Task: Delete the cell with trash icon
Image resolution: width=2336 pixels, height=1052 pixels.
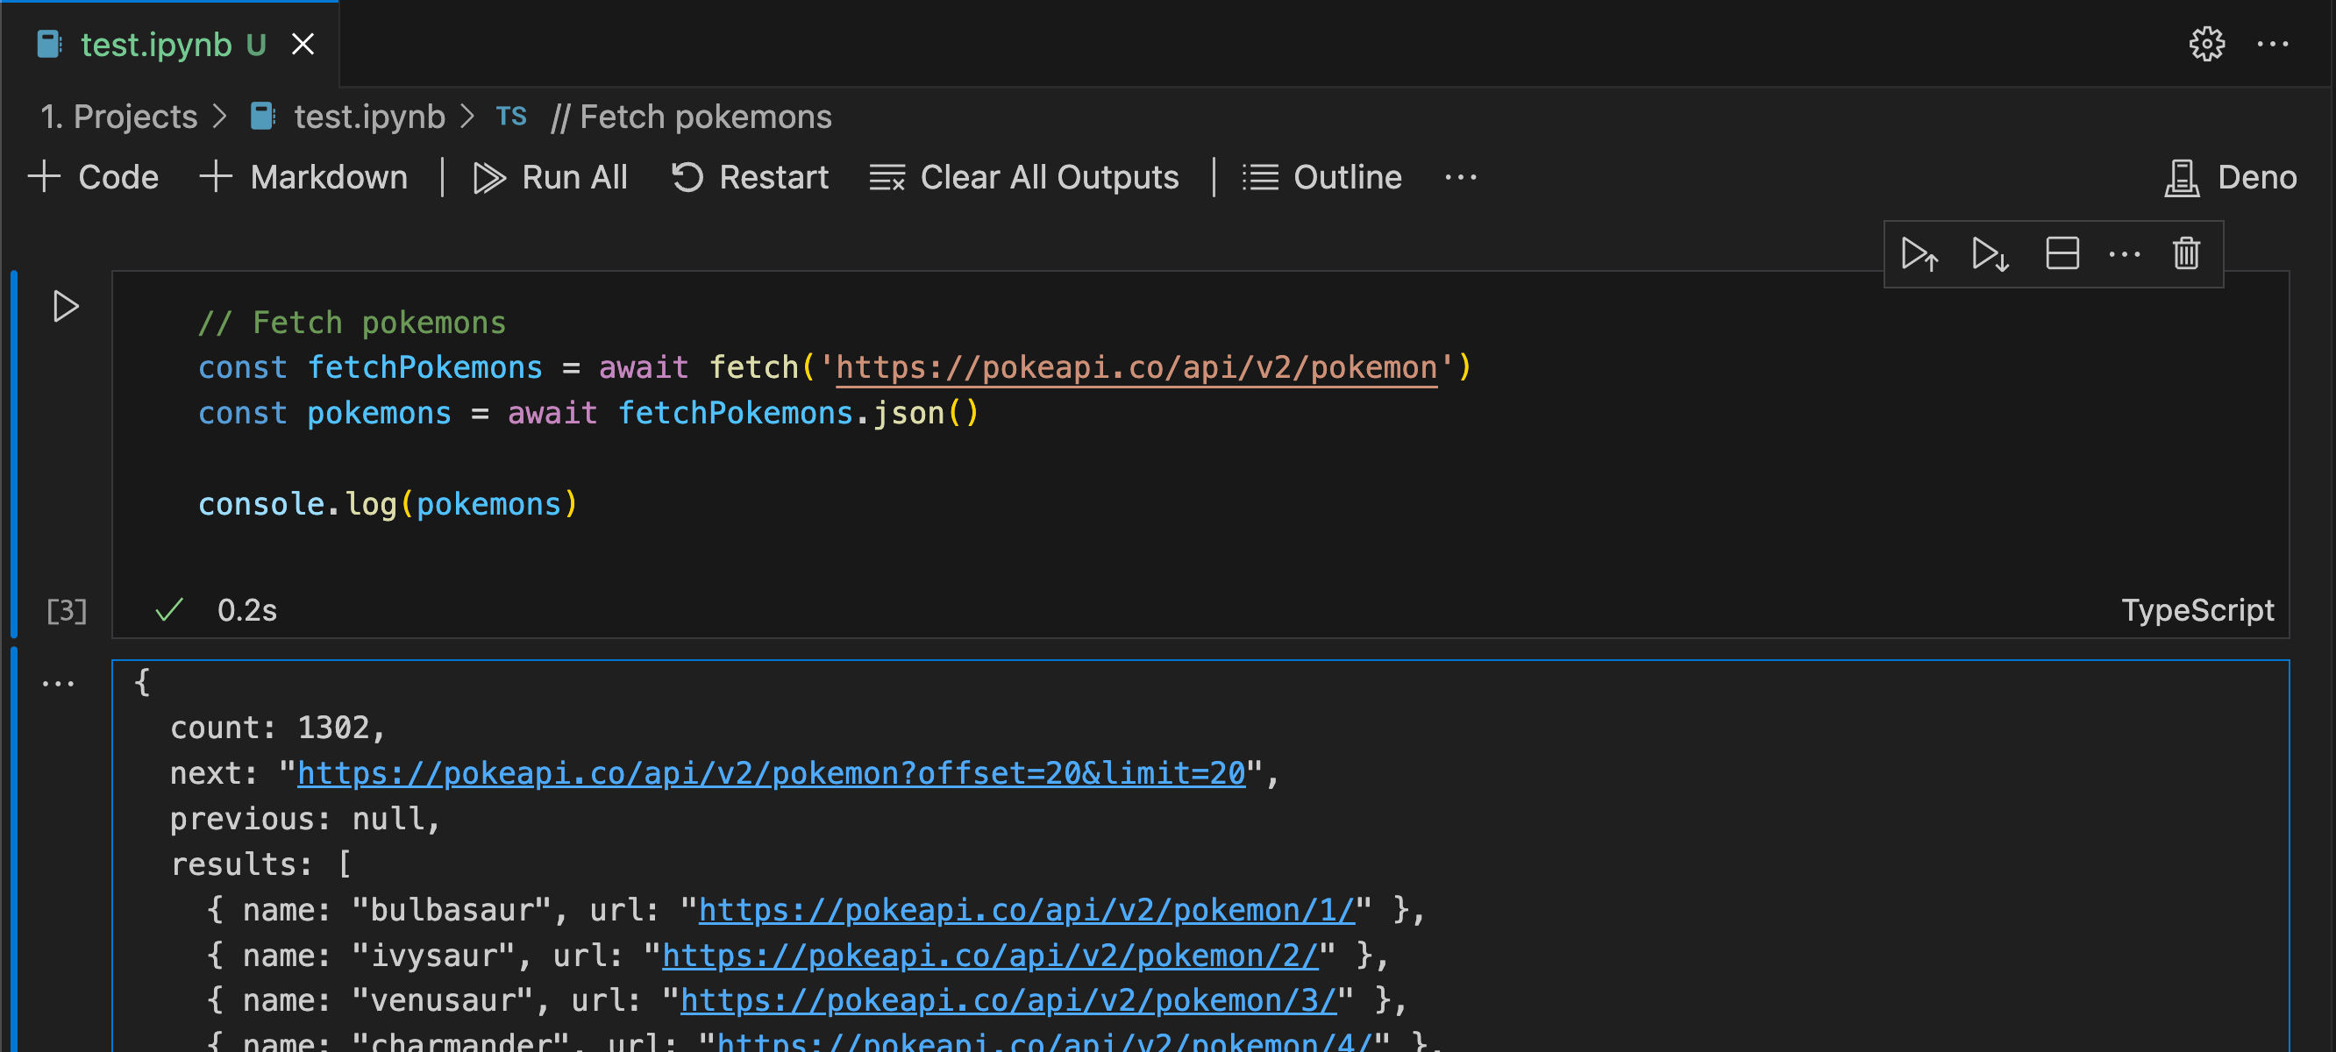Action: point(2185,254)
